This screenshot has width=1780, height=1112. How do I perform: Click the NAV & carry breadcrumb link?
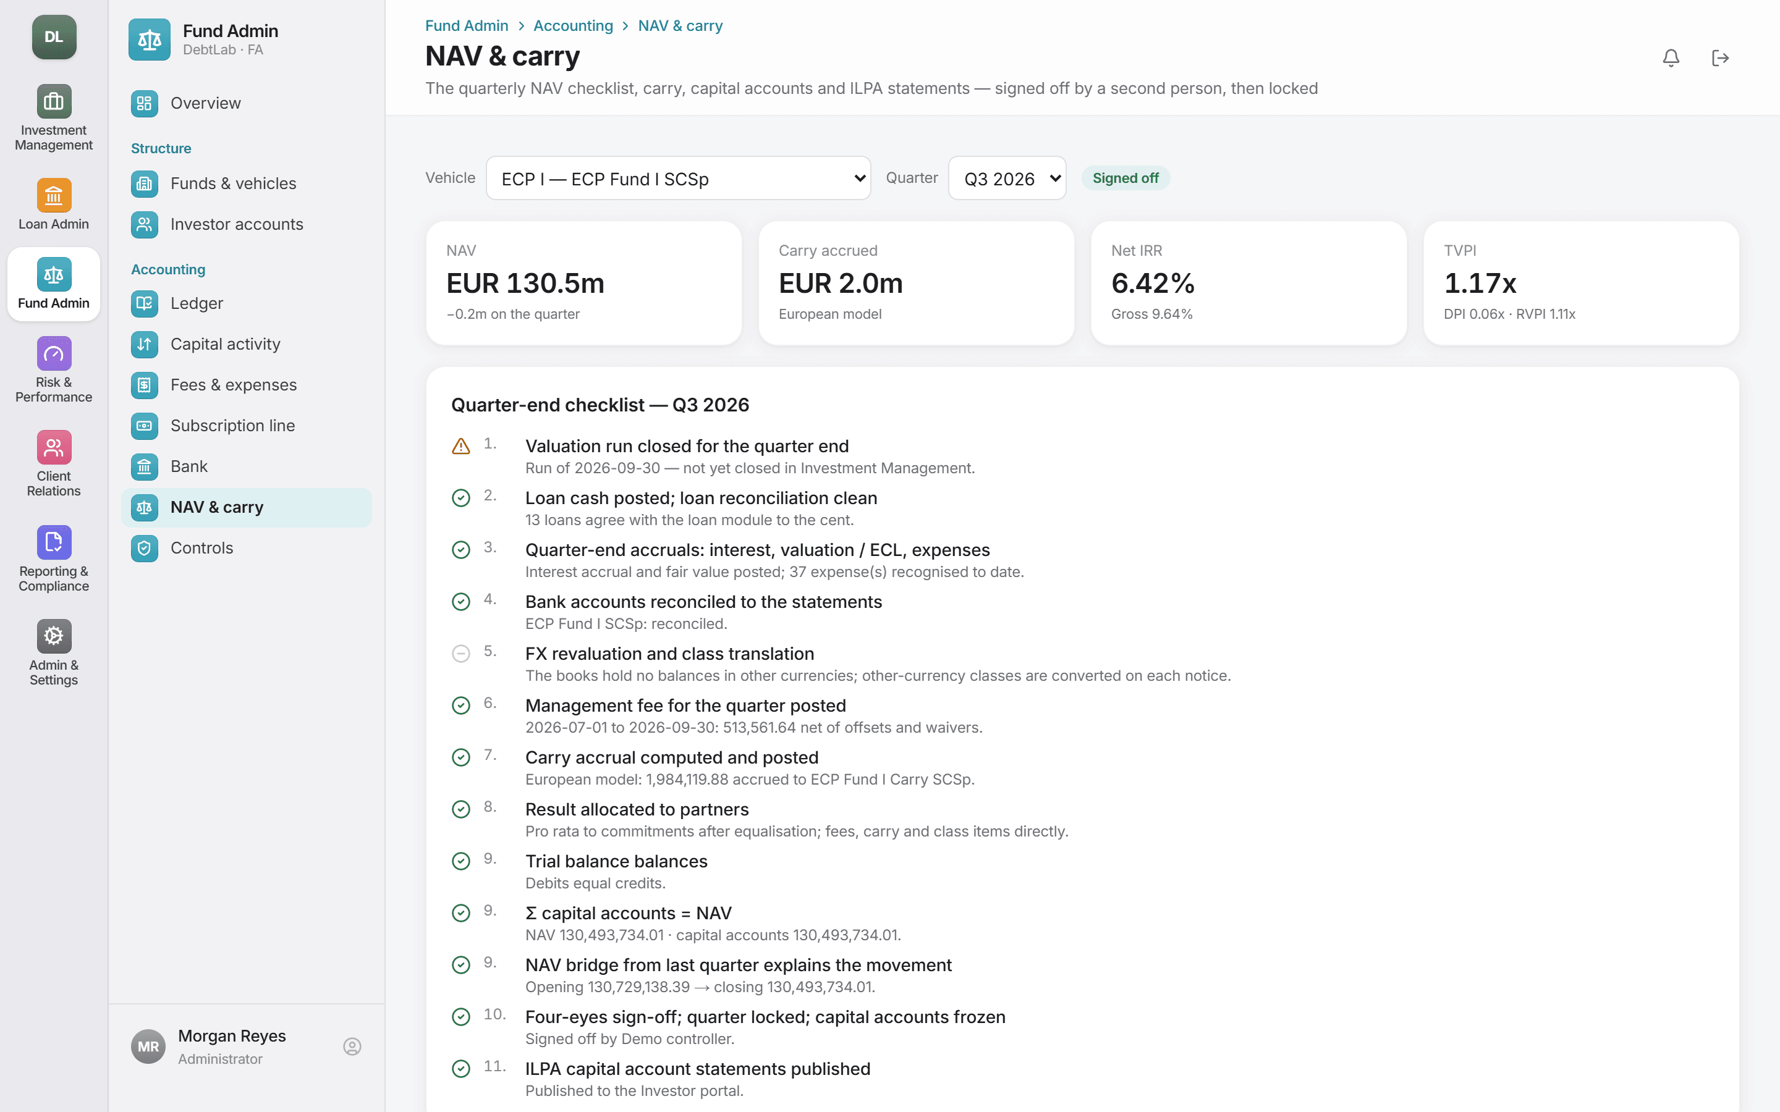click(680, 26)
